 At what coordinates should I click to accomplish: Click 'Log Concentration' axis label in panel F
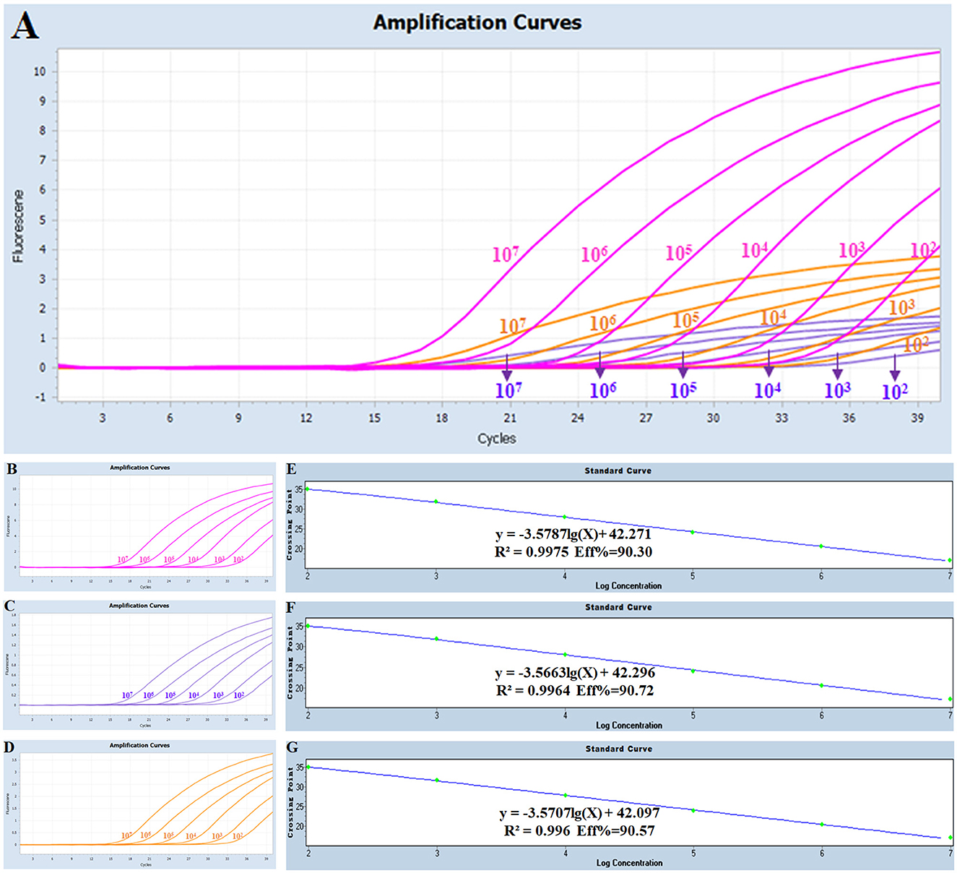[x=629, y=725]
